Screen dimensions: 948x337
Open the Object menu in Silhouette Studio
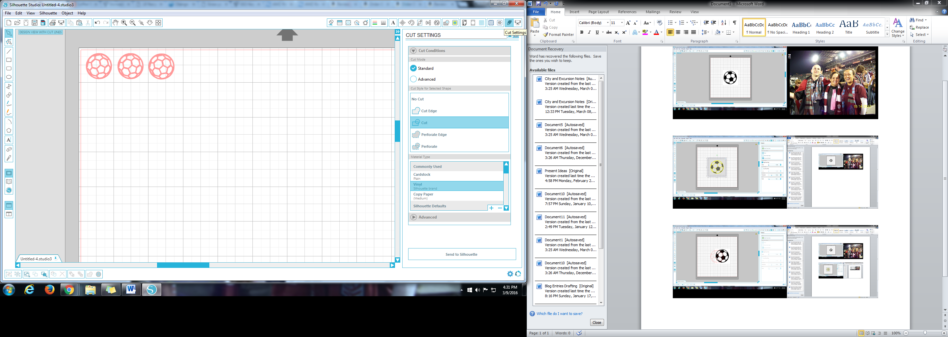[x=67, y=13]
